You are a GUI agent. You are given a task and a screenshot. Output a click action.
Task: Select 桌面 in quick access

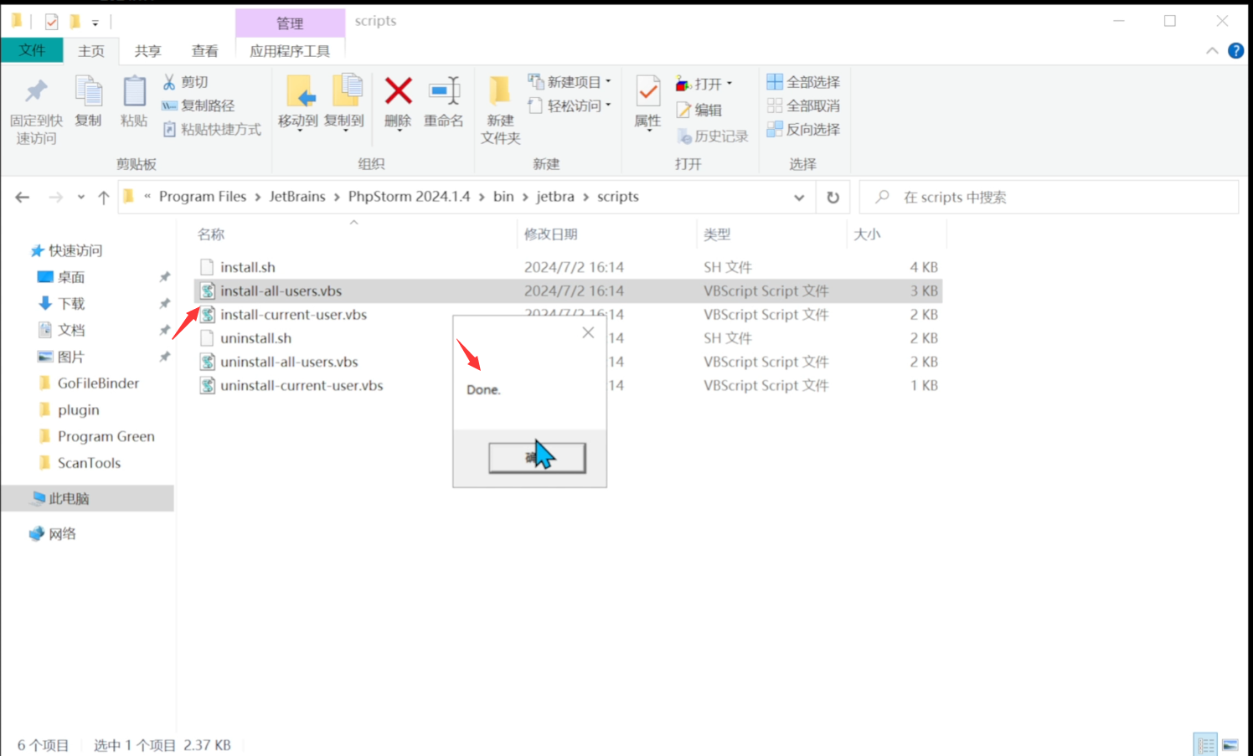[x=71, y=277]
